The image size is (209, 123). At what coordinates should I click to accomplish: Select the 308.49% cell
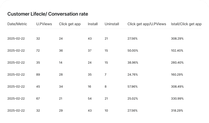click(x=177, y=87)
